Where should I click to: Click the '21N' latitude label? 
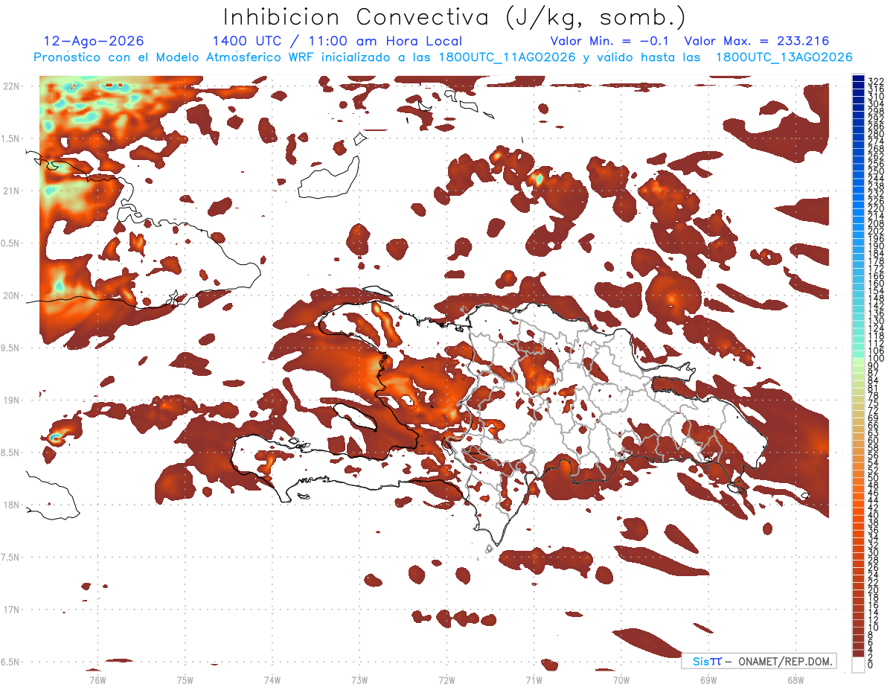coord(11,191)
